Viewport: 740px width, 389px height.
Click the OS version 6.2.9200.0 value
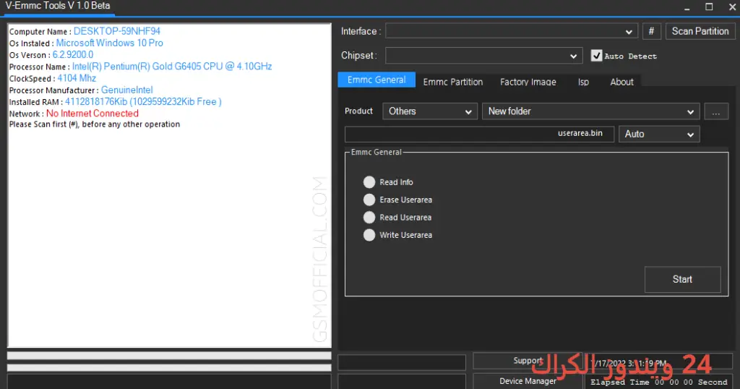pyautogui.click(x=73, y=55)
